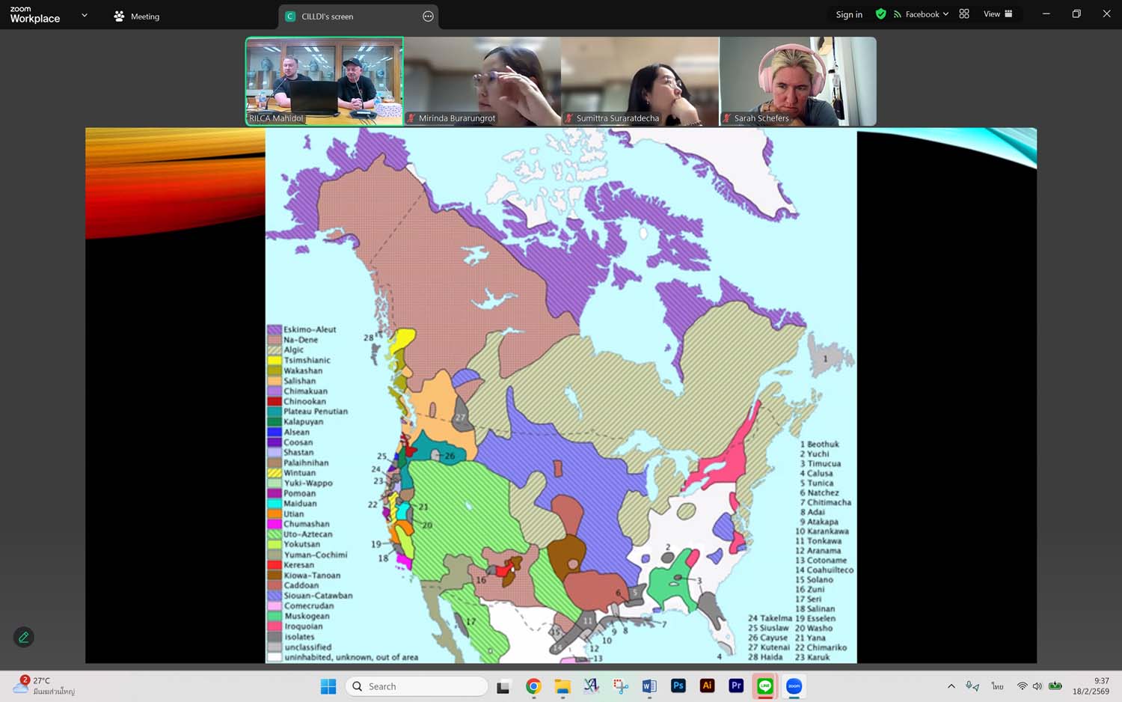Expand the Facebook live stream dropdown

pos(945,14)
